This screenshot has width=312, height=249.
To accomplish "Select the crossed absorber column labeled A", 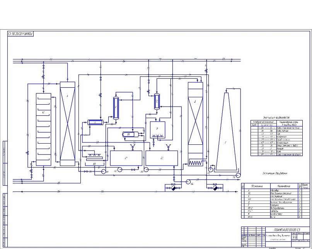I will tap(67, 124).
